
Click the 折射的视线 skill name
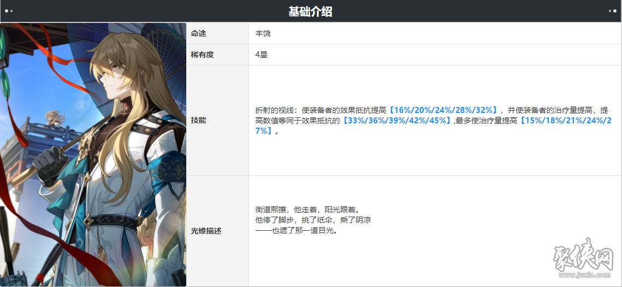pos(275,110)
